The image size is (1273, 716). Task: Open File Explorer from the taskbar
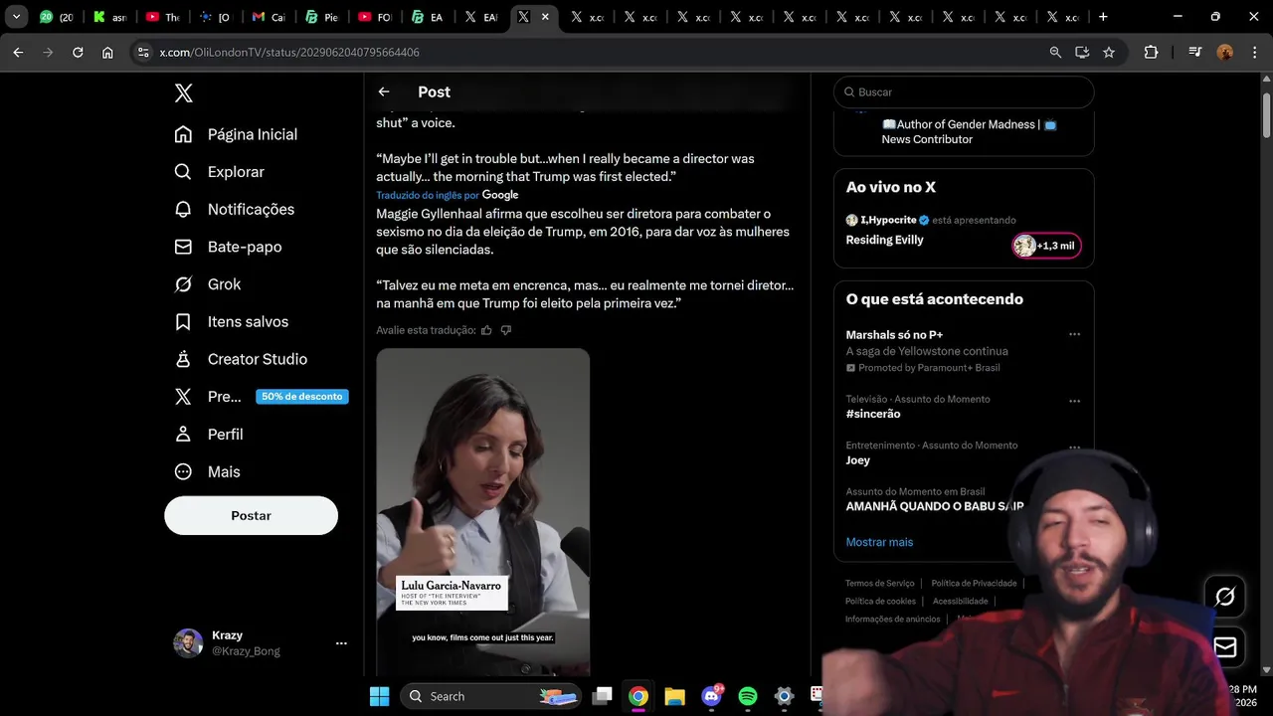[674, 696]
